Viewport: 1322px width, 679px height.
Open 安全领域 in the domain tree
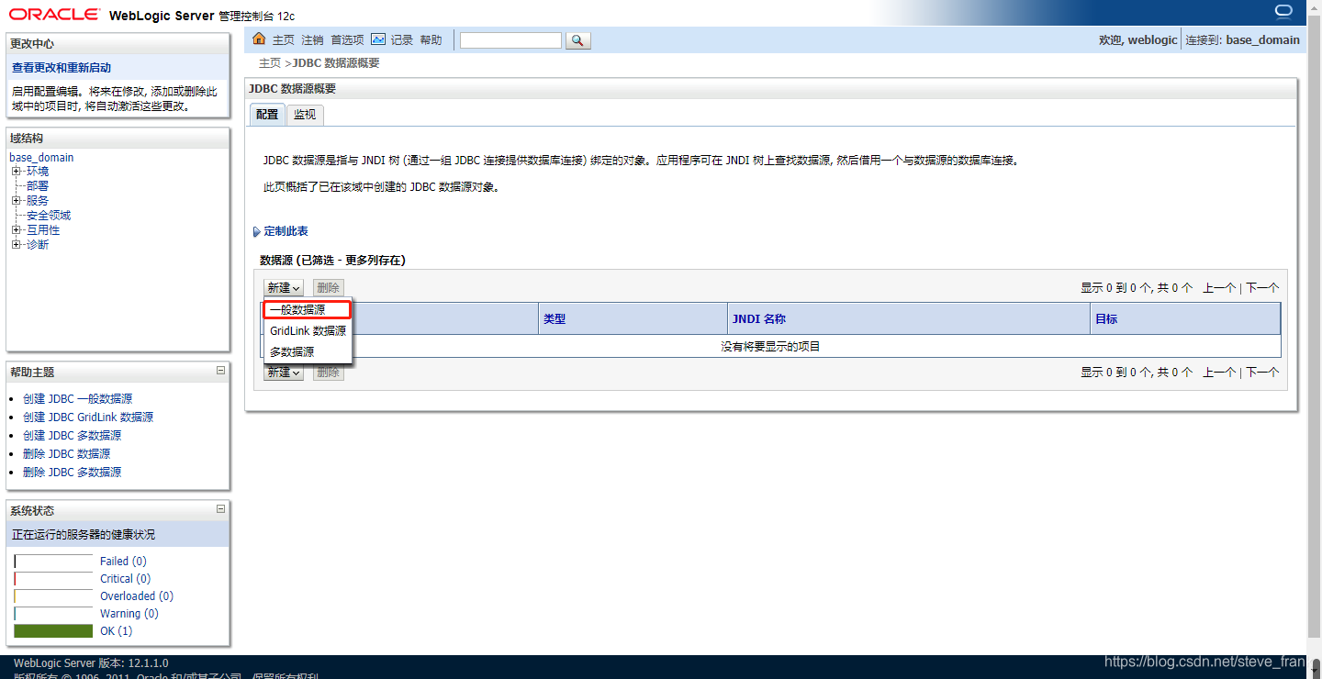tap(49, 216)
